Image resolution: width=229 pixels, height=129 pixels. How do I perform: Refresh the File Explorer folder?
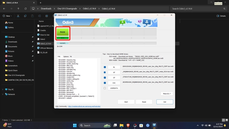coord(26,9)
